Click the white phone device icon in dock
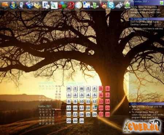164x135 pixels. (21, 5)
